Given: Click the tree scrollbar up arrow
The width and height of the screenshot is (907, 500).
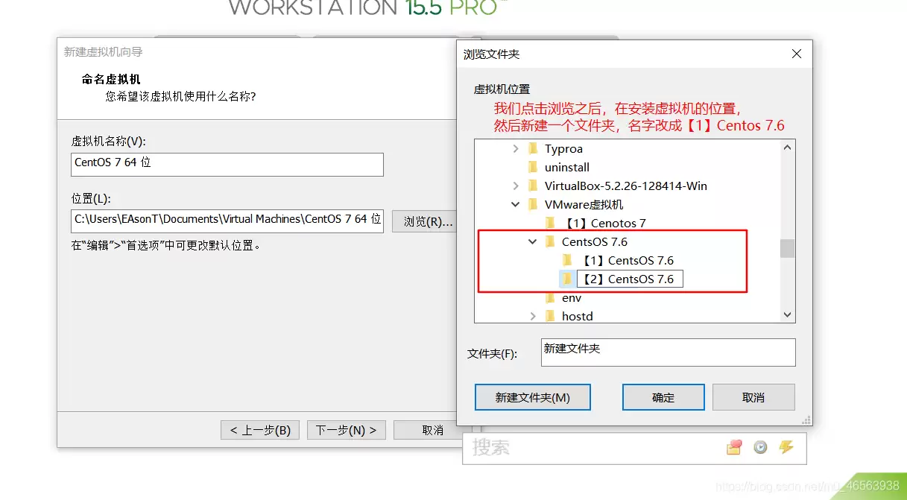Looking at the screenshot, I should pos(788,148).
